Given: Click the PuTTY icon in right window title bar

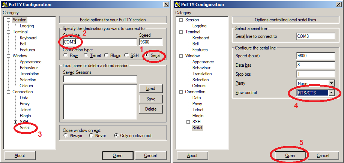Looking at the screenshot, I should pyautogui.click(x=177, y=4).
